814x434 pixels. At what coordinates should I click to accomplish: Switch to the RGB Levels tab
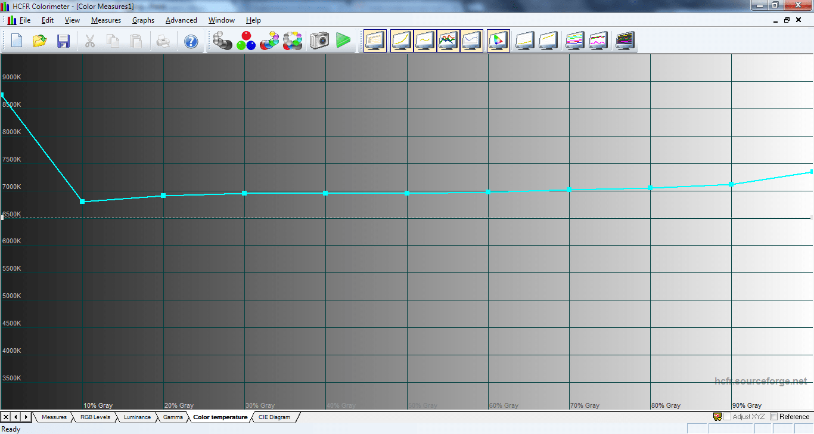click(95, 417)
